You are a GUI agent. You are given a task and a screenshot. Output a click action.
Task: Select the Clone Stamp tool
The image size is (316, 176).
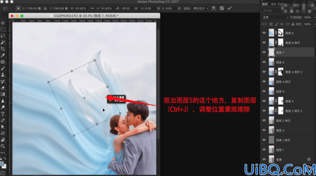point(3,75)
